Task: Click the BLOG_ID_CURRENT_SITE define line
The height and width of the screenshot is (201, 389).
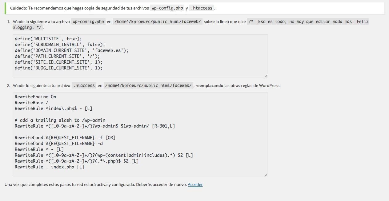Action: [x=58, y=68]
